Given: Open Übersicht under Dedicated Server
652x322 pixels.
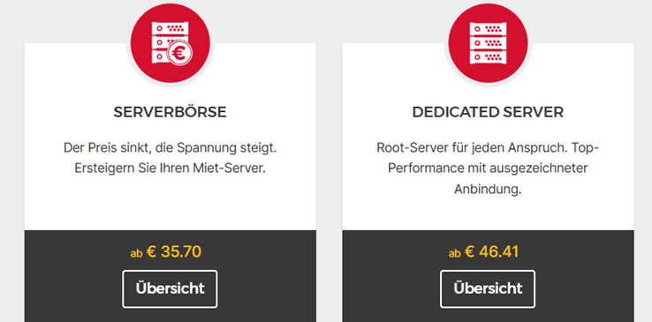Looking at the screenshot, I should tap(488, 288).
